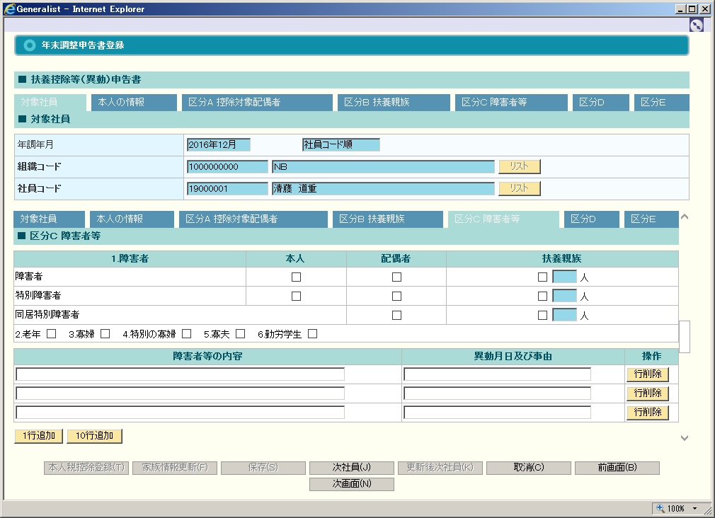The width and height of the screenshot is (715, 518).
Task: Open the zoom level dropdown arrow
Action: coord(694,508)
